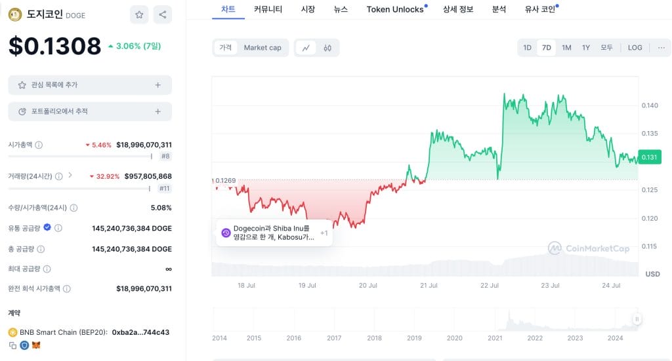Click the plus on 포트폴리오에서 추적
Image resolution: width=672 pixels, height=361 pixels.
coord(157,111)
